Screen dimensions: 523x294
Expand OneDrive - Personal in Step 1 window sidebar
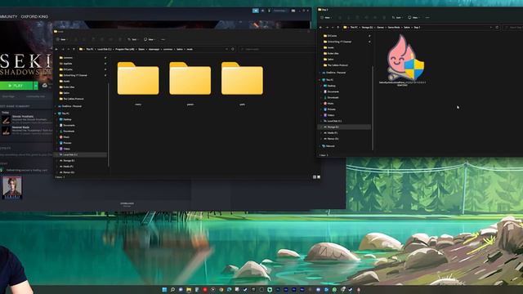click(320, 73)
